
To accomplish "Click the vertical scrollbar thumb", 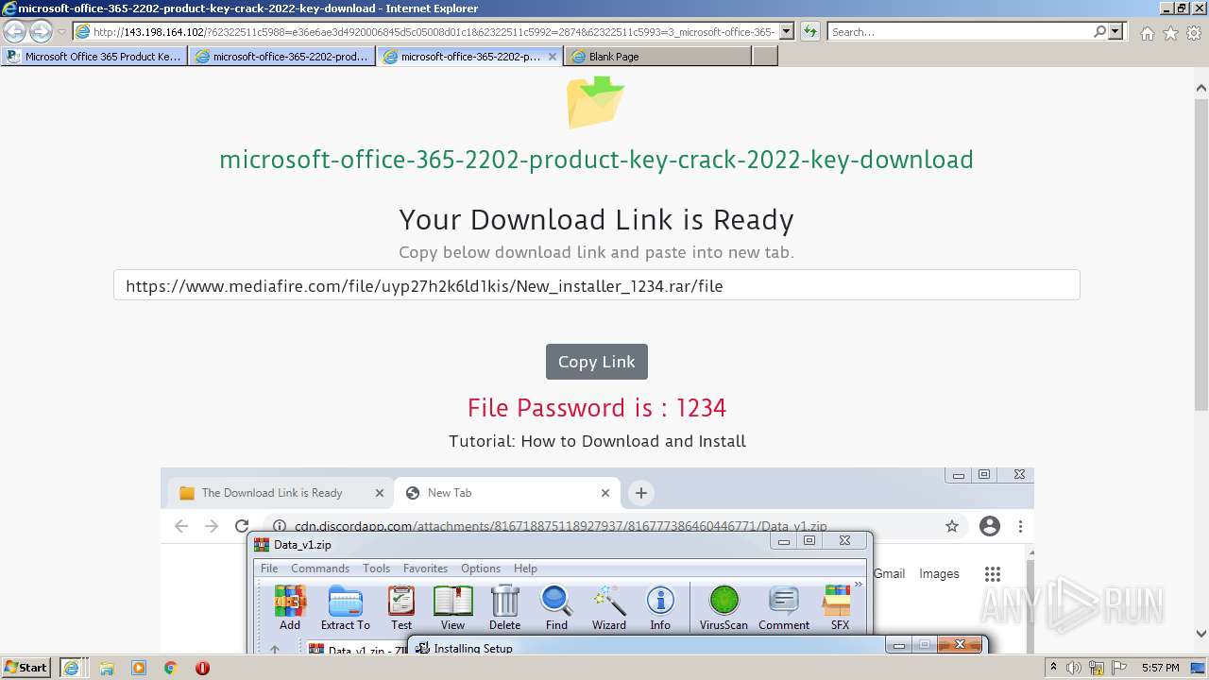I will pyautogui.click(x=1200, y=255).
